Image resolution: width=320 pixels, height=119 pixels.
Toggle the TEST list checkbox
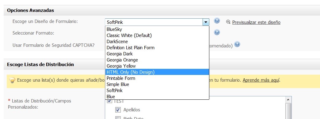tap(109, 101)
